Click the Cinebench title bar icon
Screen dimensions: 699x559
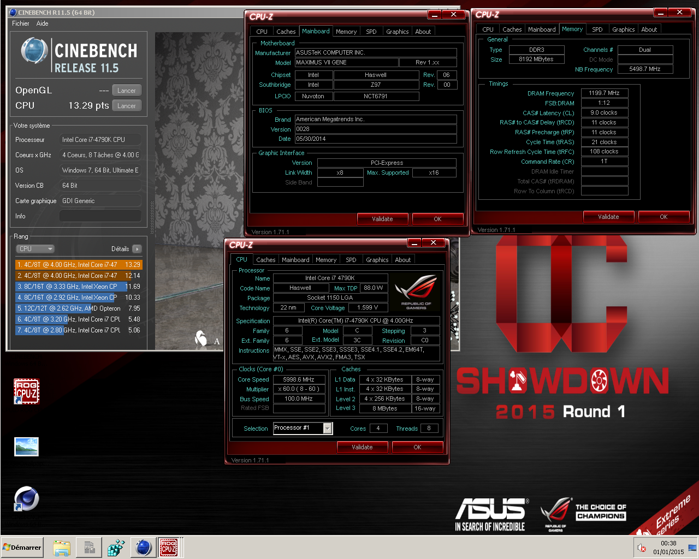coord(13,12)
